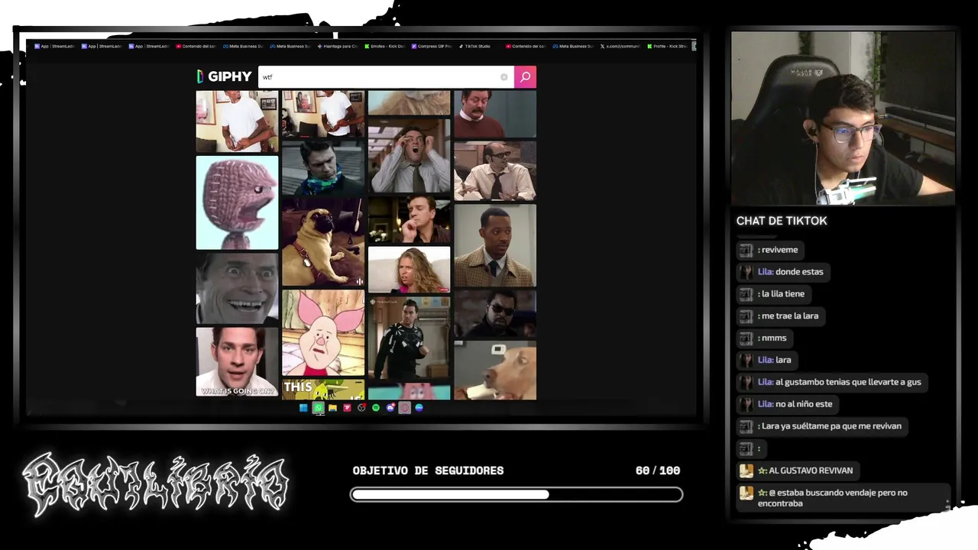The height and width of the screenshot is (550, 978).
Task: Focus the GIPHY search box containing 'wtf'
Action: (x=386, y=76)
